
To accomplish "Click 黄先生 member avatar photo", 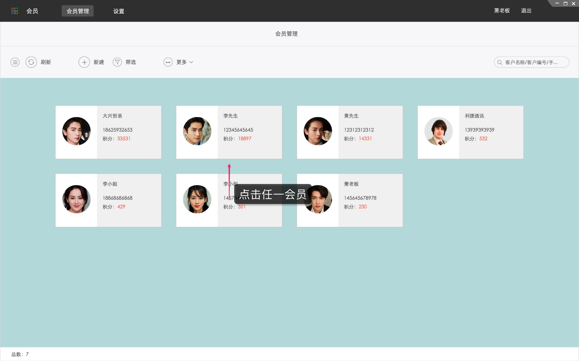I will pos(318,131).
